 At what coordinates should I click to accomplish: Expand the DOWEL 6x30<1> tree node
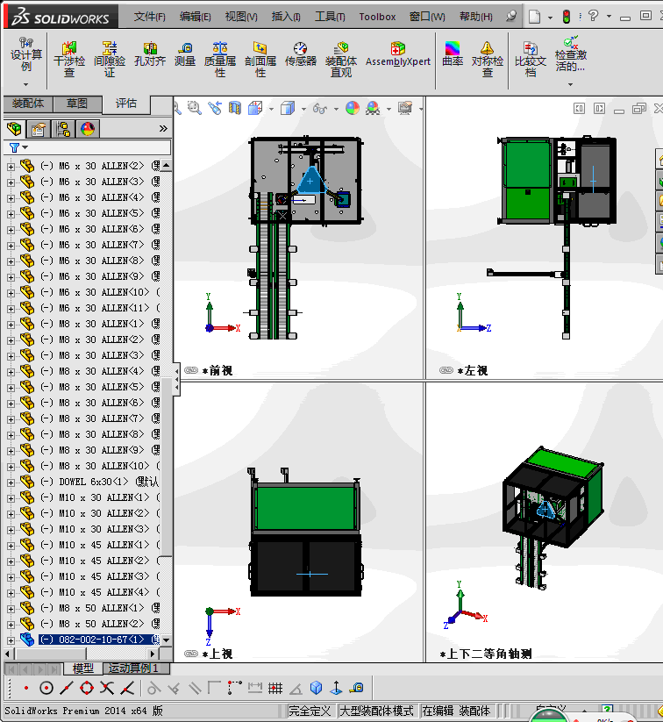pyautogui.click(x=11, y=483)
